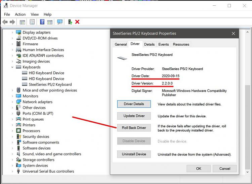
Task: Click the scrollbar down arrow
Action: pos(247,172)
